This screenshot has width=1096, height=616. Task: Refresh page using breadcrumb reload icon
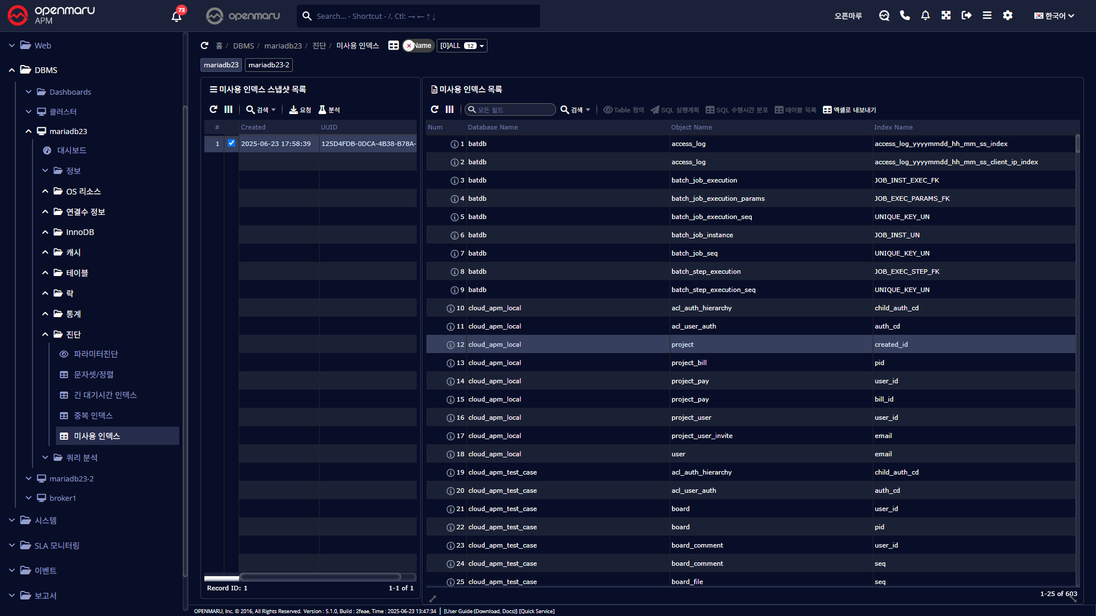[x=204, y=46]
